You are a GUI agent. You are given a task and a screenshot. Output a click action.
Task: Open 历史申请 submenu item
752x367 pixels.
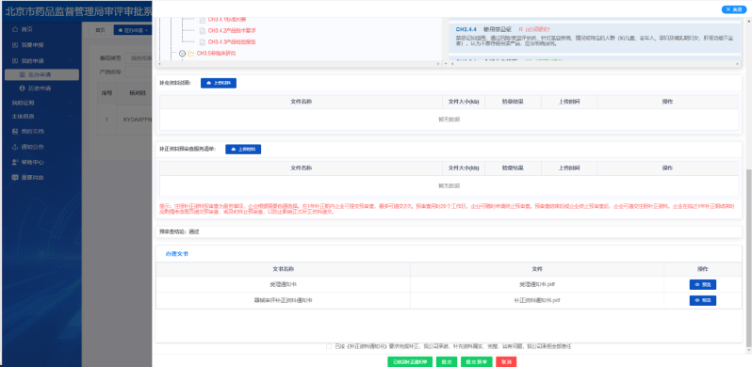click(x=40, y=88)
